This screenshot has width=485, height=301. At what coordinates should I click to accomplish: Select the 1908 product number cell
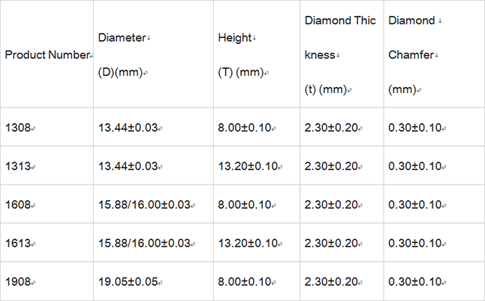[47, 281]
